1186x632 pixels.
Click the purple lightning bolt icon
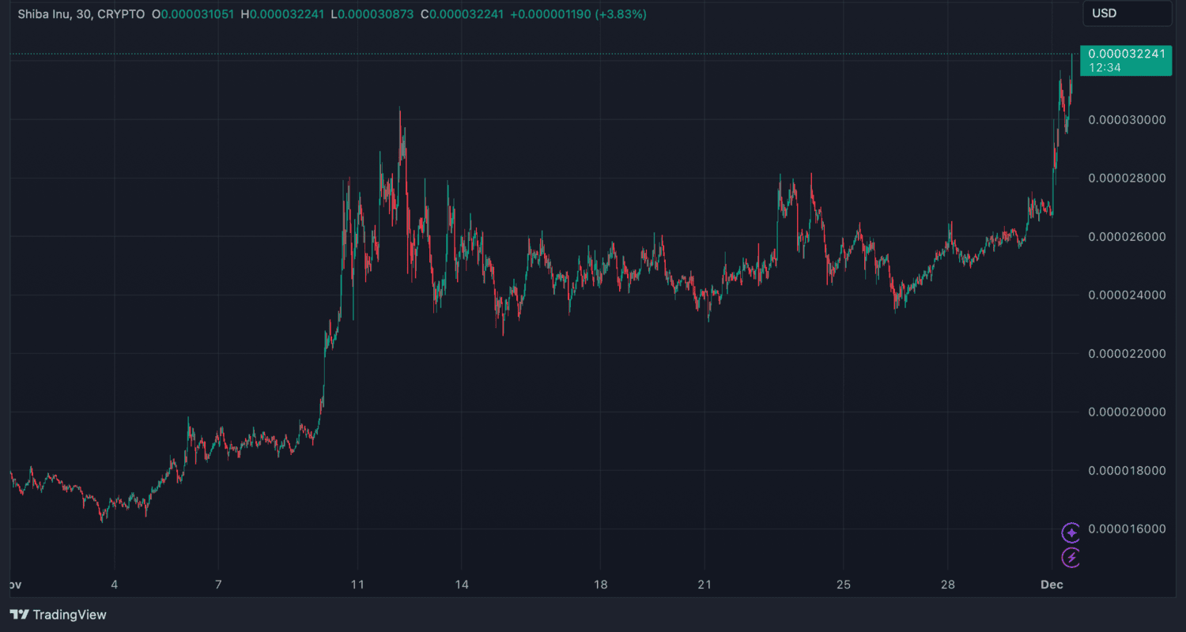pos(1071,558)
